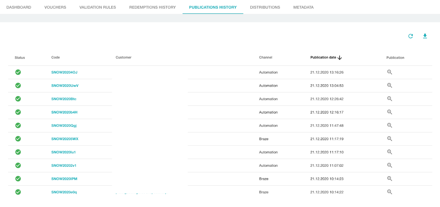Click the SNOW2020Iu1 code link

(x=63, y=152)
